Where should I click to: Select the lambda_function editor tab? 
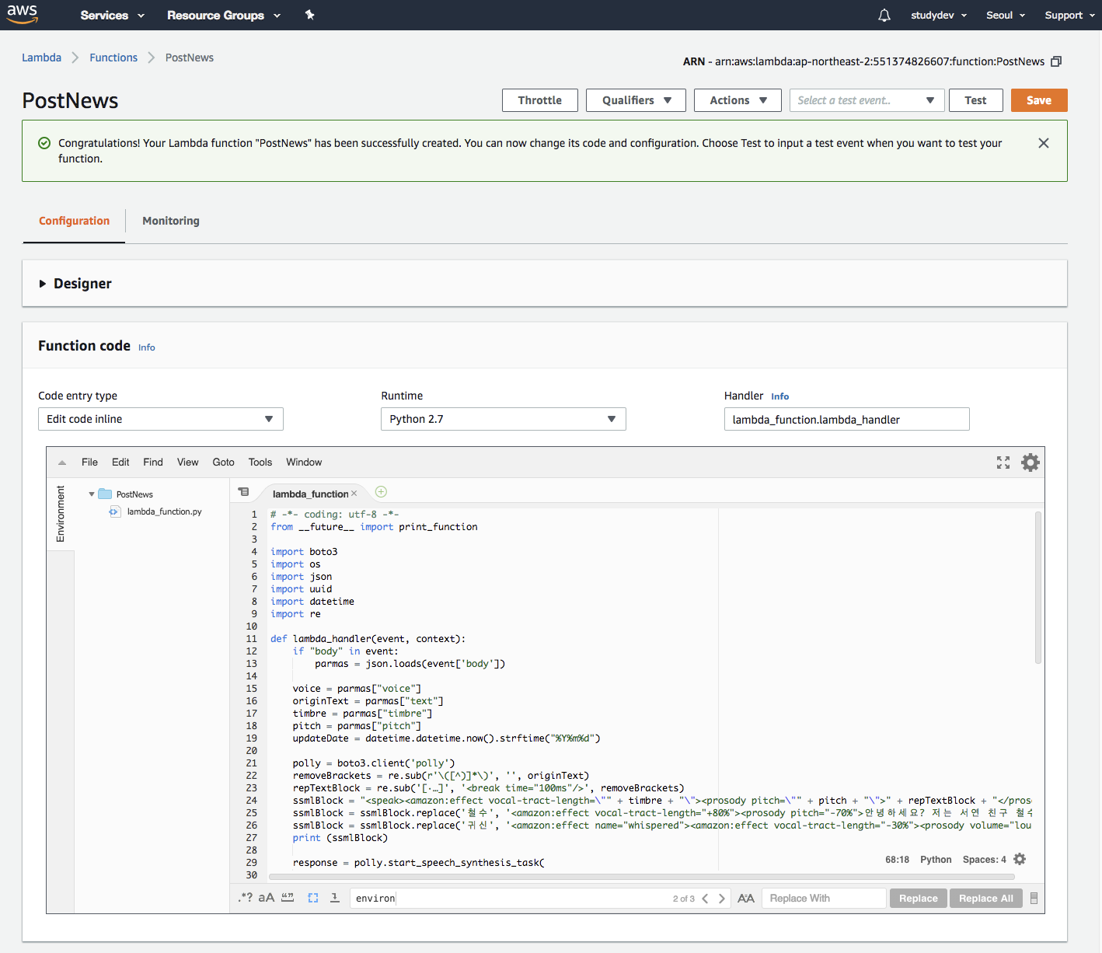click(310, 494)
